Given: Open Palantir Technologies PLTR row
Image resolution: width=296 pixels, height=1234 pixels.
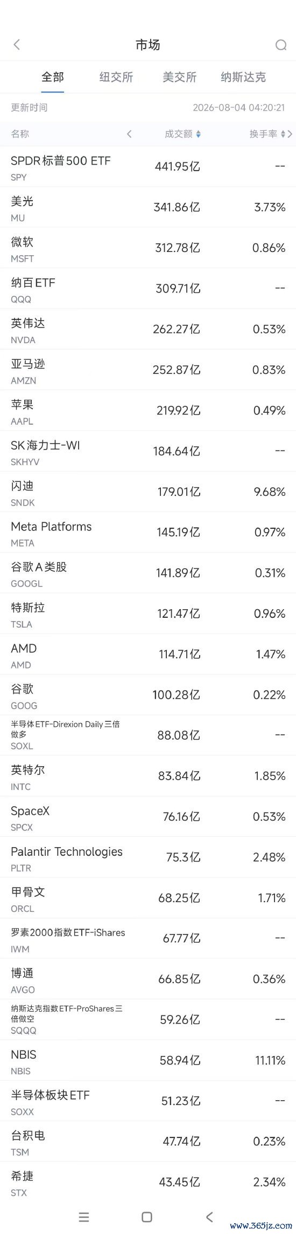Looking at the screenshot, I should point(148,857).
